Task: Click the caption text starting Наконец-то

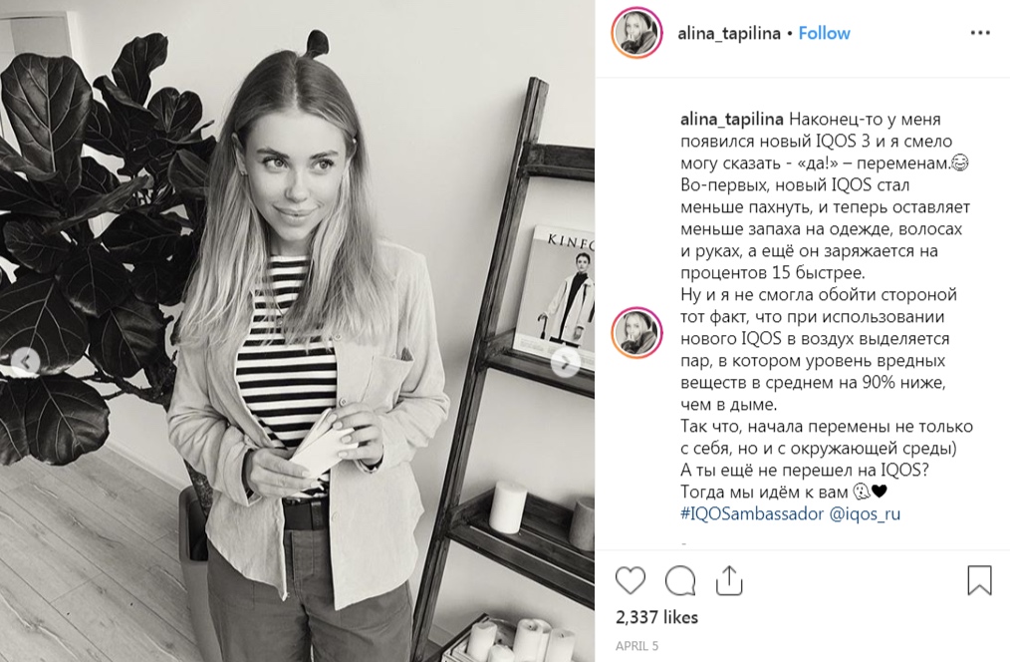Action: [x=827, y=316]
